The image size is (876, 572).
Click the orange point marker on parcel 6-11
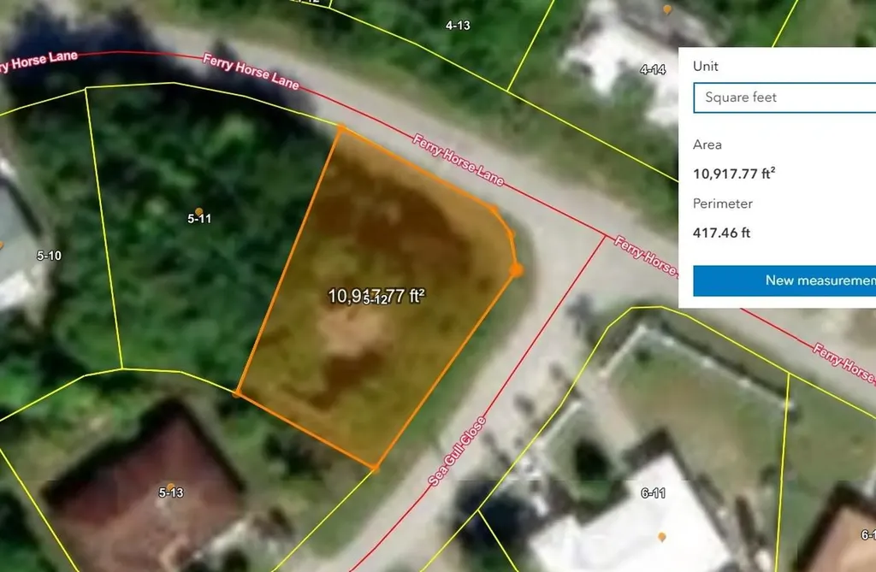click(x=662, y=537)
